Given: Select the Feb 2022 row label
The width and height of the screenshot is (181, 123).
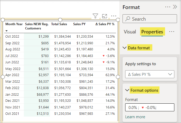Looking at the screenshot, I should [x=12, y=88].
